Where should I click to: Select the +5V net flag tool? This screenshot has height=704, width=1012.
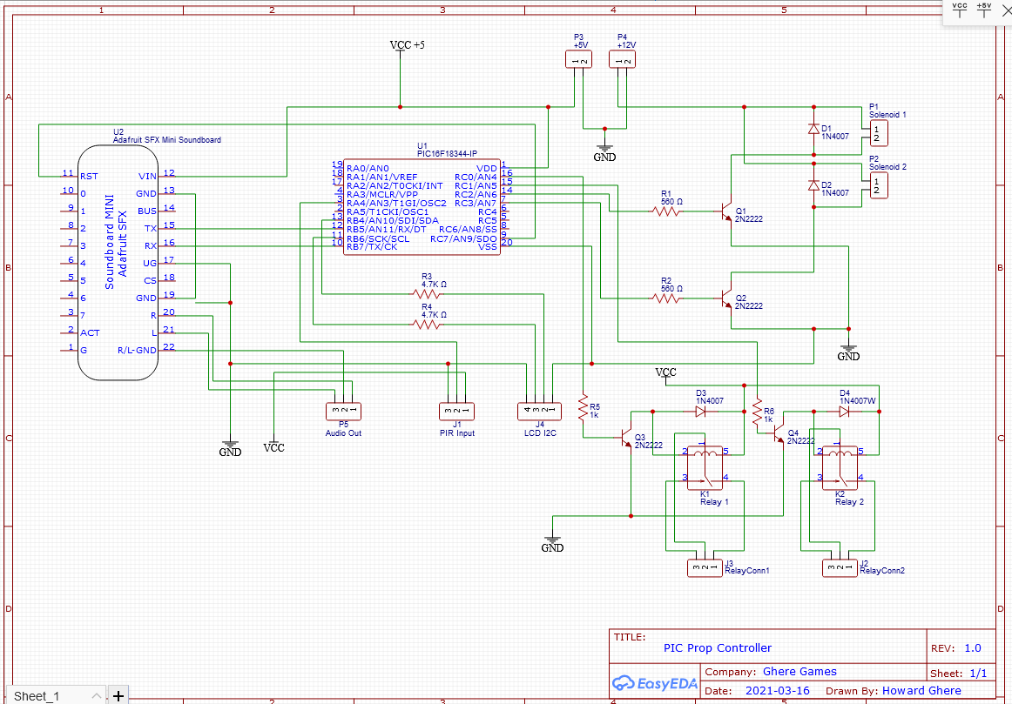click(983, 10)
